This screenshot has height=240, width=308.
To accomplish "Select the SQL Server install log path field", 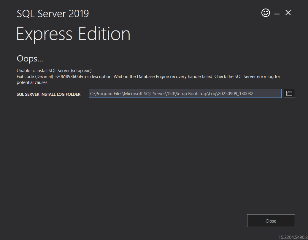I will click(185, 93).
